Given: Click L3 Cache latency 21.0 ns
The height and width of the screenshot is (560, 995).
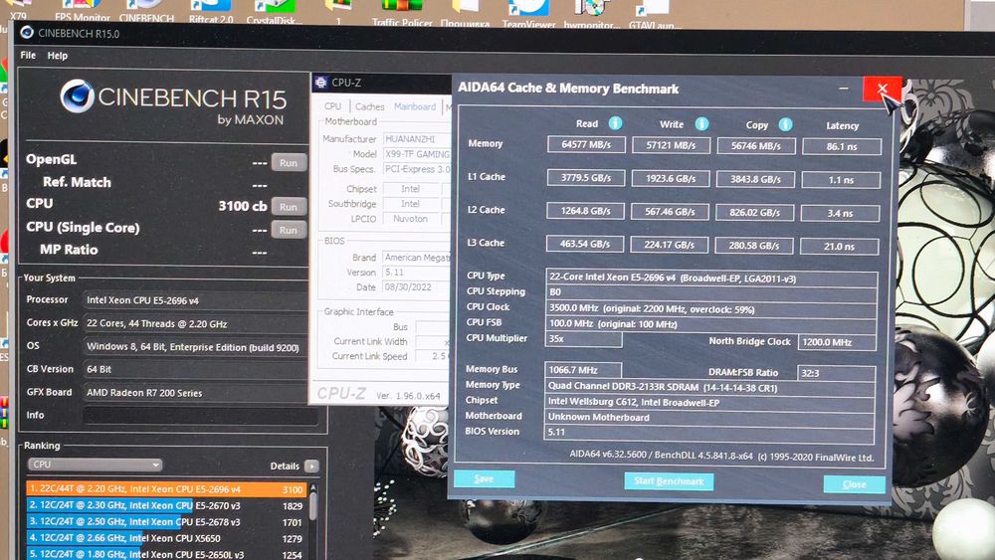Looking at the screenshot, I should (839, 246).
